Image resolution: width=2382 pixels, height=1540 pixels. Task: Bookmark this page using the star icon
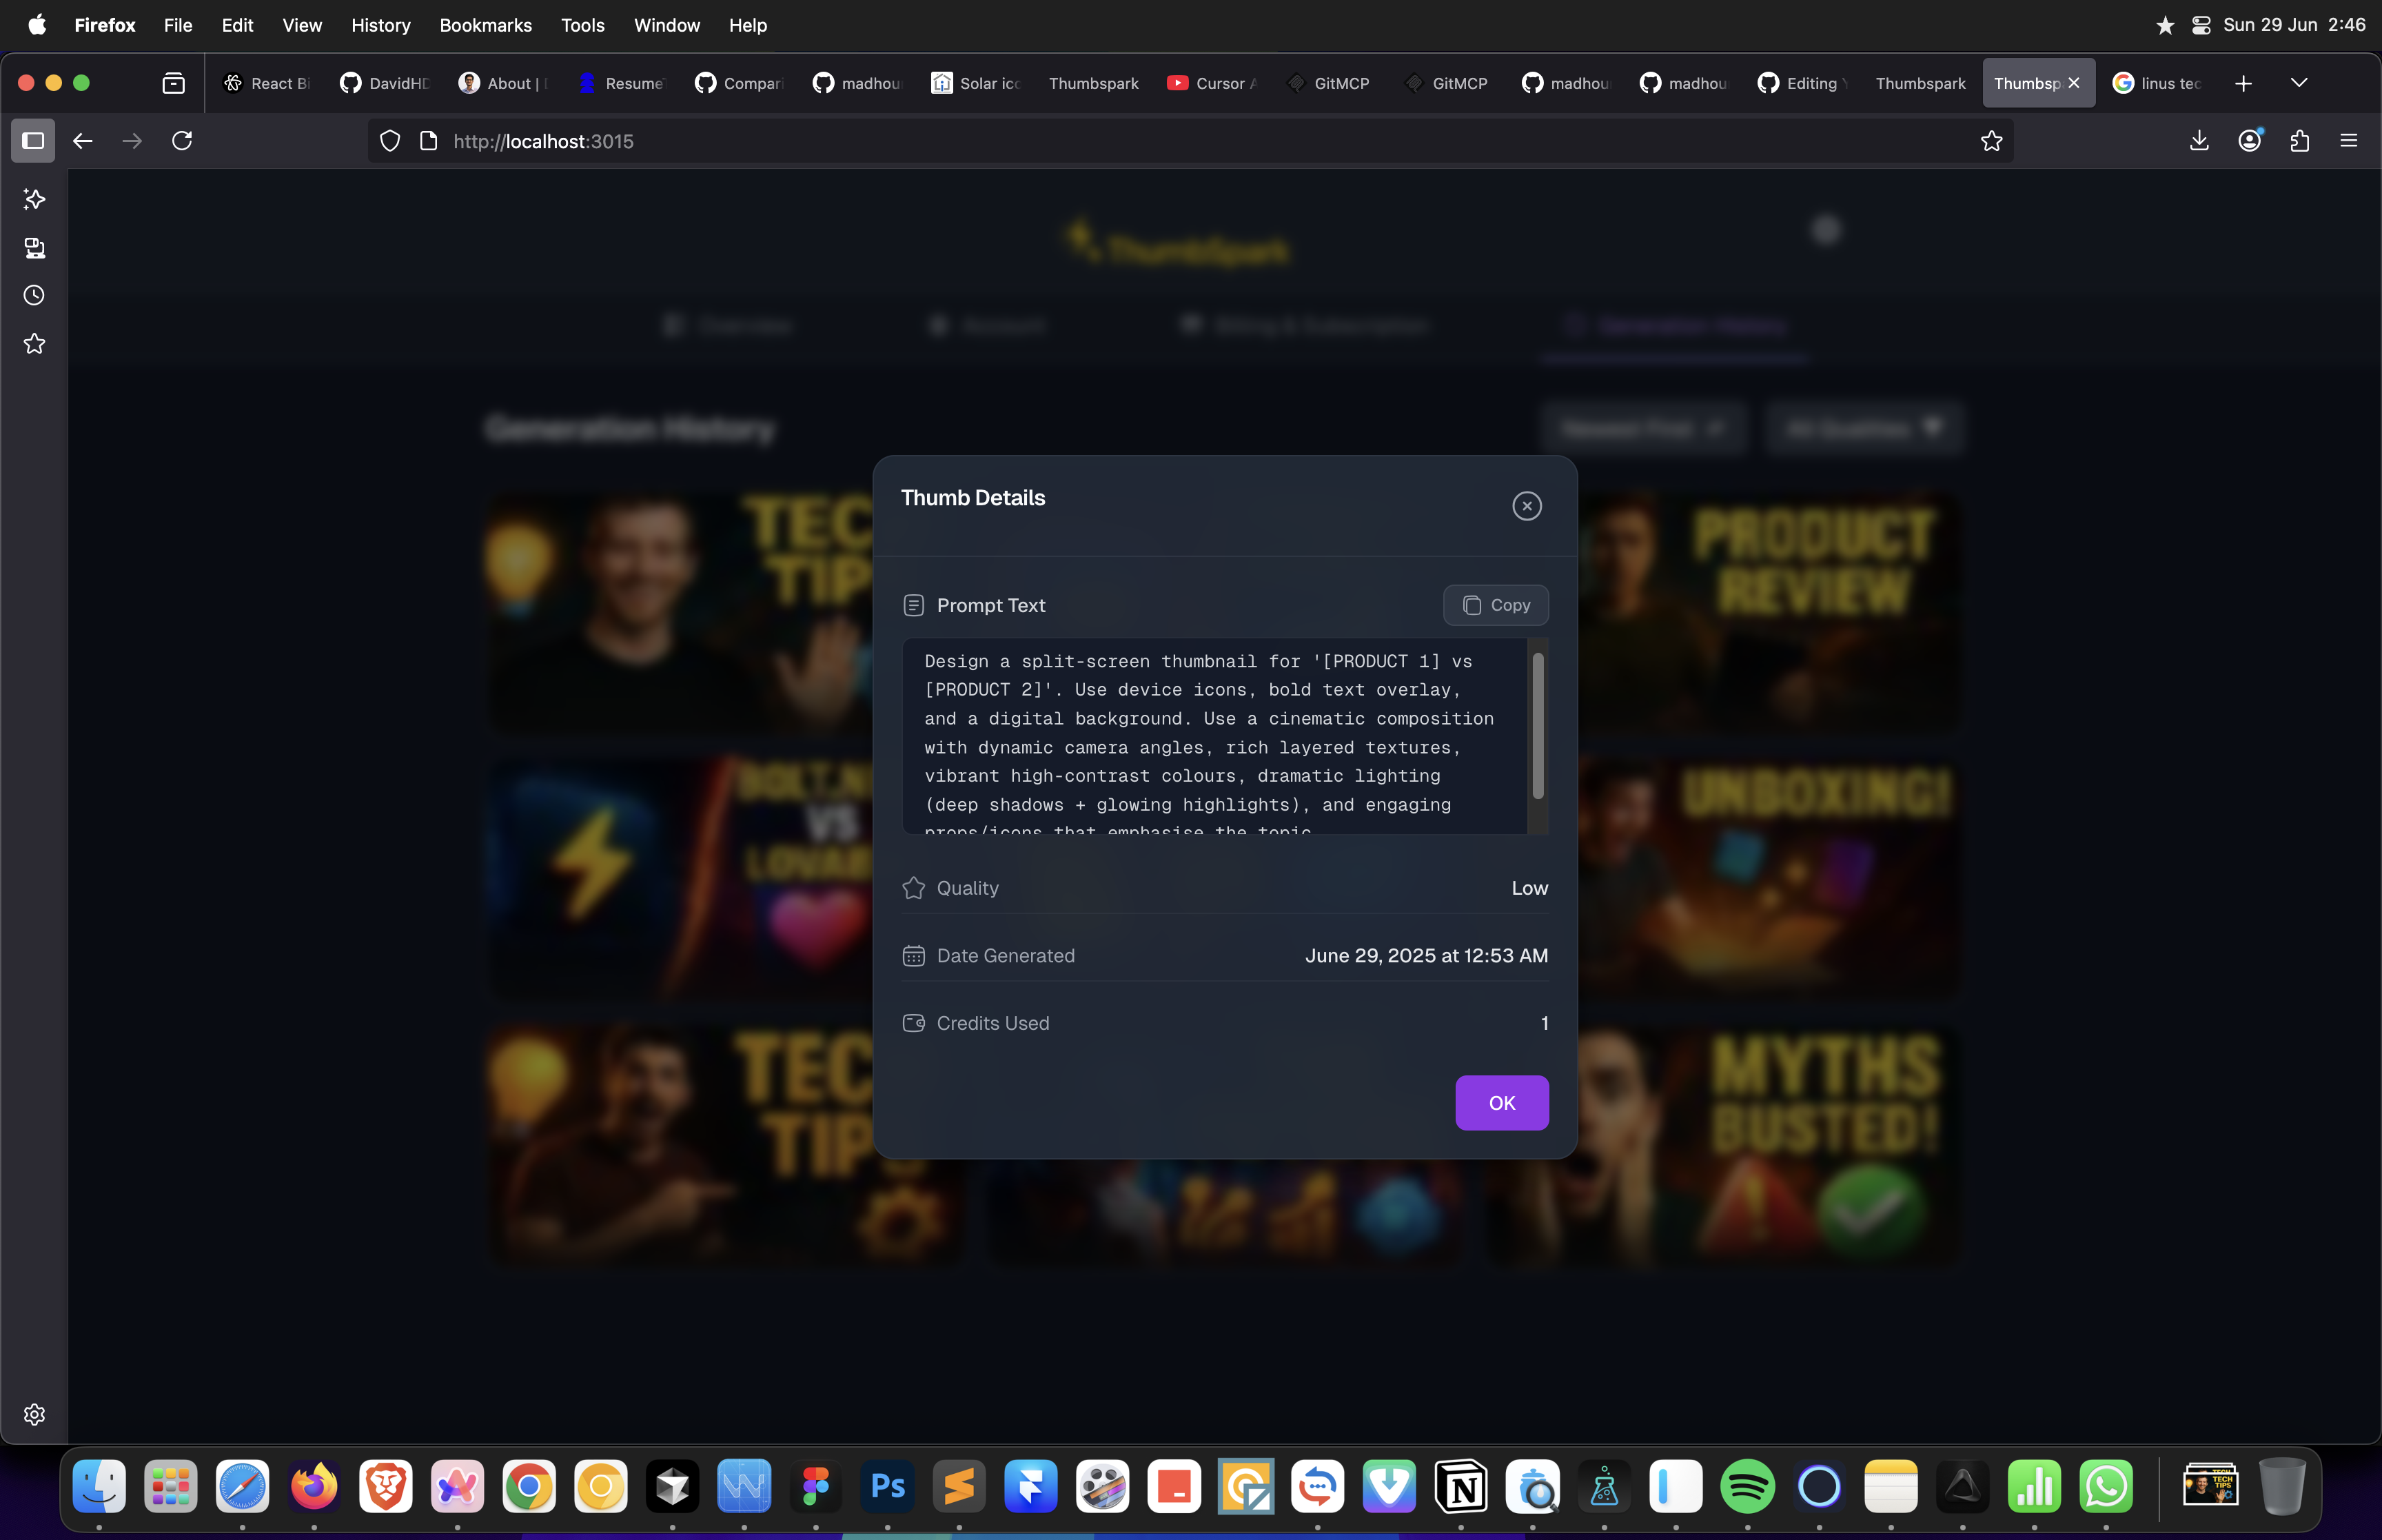[1991, 141]
